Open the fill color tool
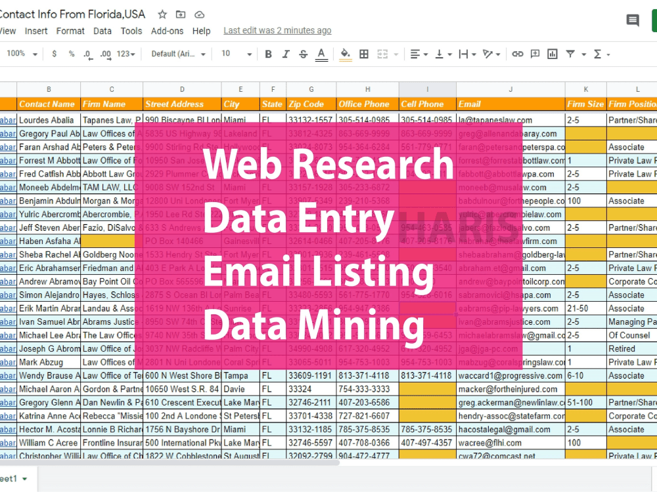657x492 pixels. [x=346, y=54]
